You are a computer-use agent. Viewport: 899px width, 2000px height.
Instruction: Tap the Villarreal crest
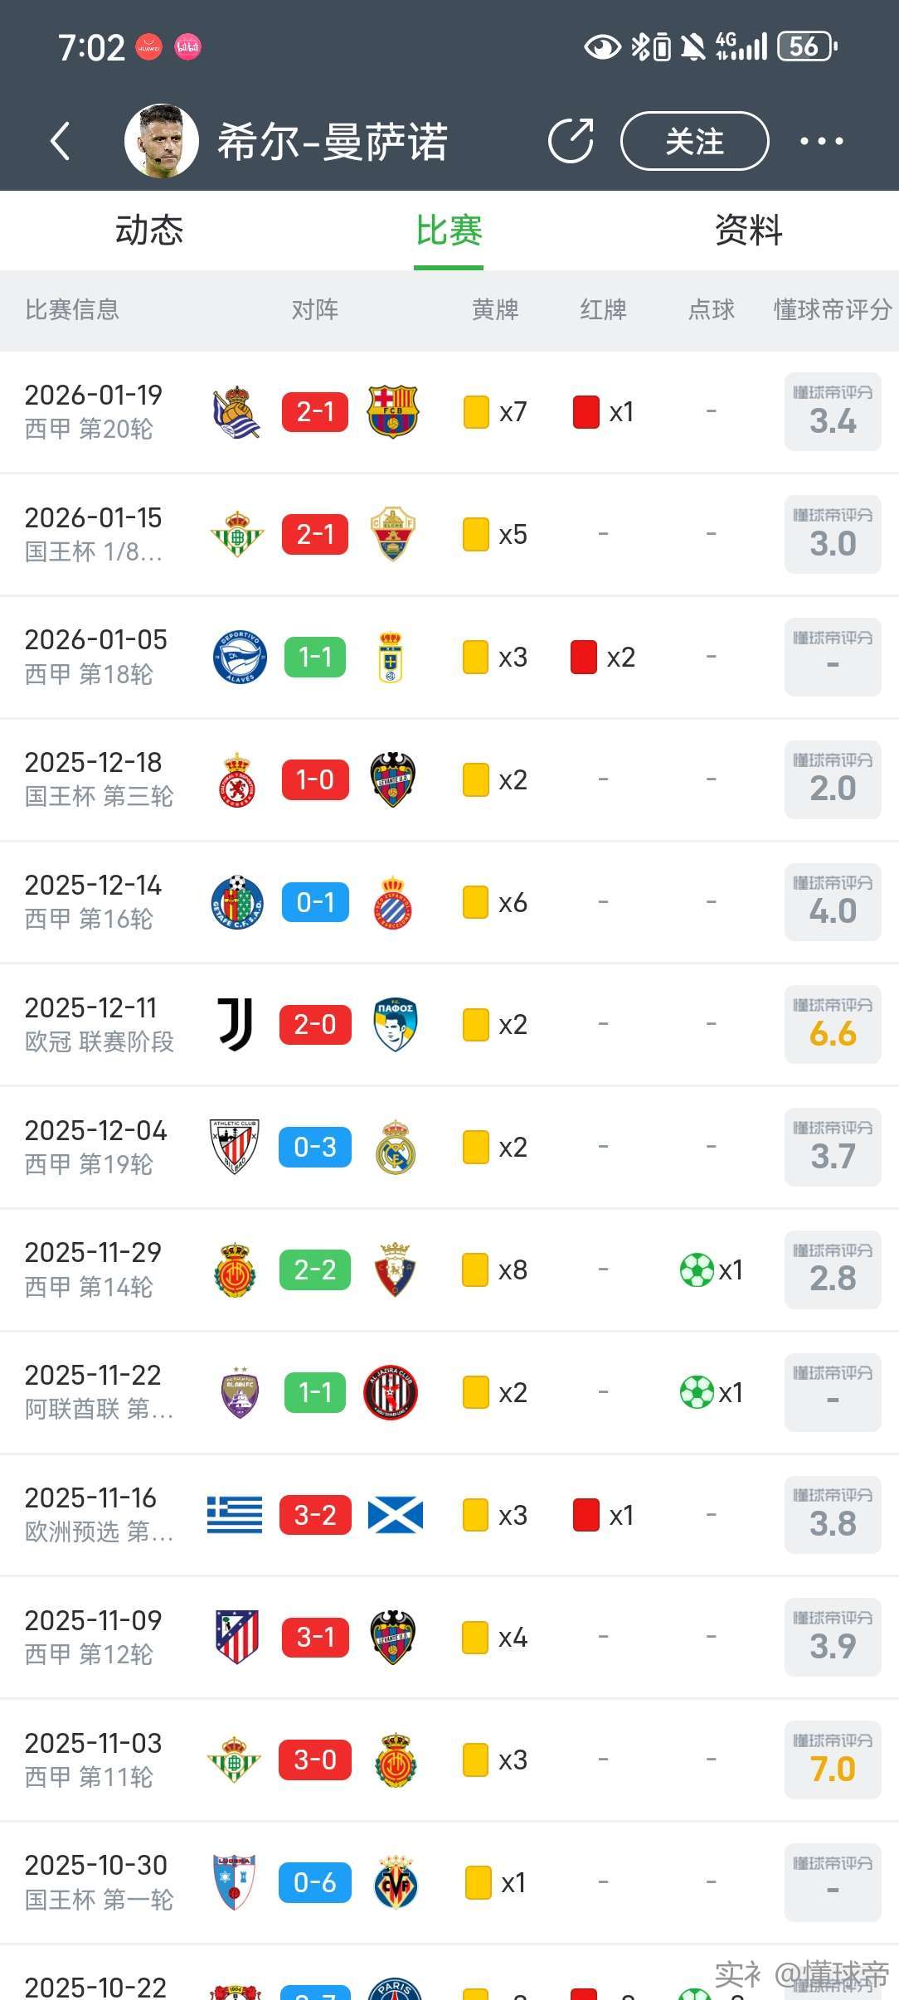click(x=396, y=1882)
